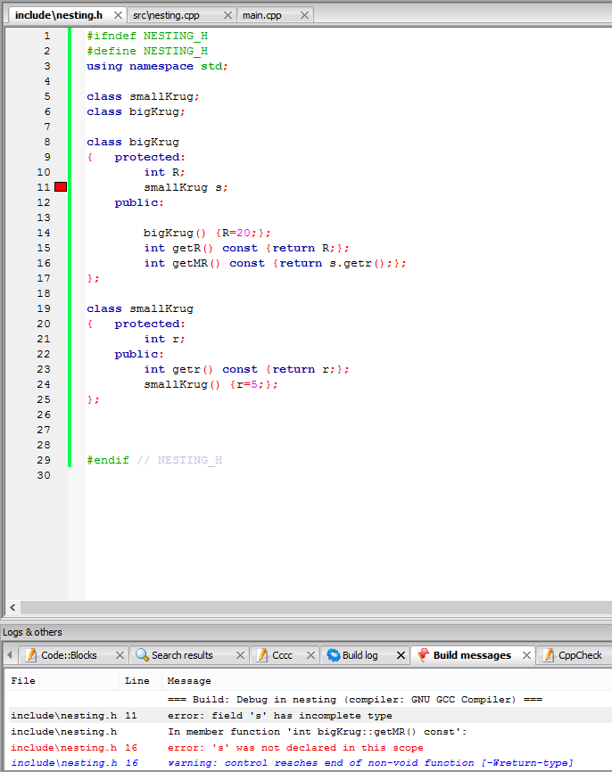Select the Build messages tab
612x772 pixels.
click(472, 655)
